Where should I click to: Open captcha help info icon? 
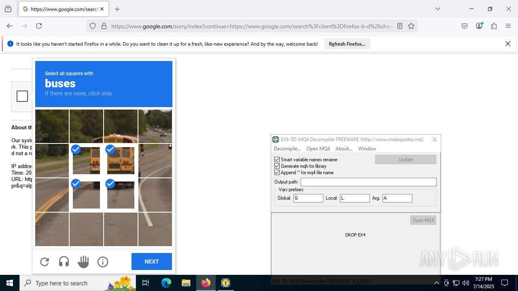(103, 262)
